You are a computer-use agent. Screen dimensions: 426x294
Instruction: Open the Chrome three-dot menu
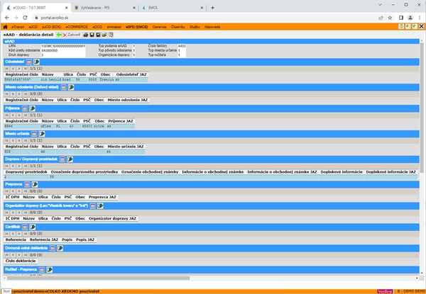coord(420,18)
